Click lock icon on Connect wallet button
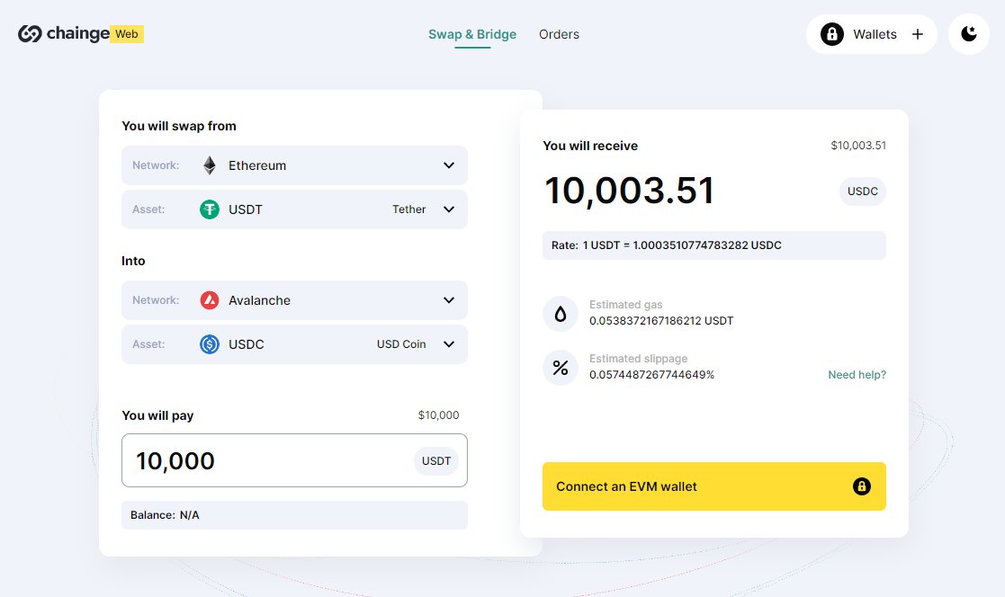Screen dimensions: 1005x597 (x=861, y=486)
